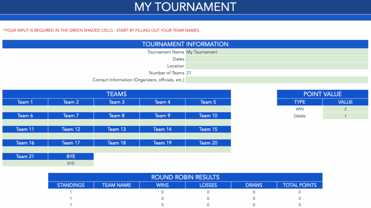Select the Number of Teams cell showing 21
371x208 pixels.
(x=277, y=73)
